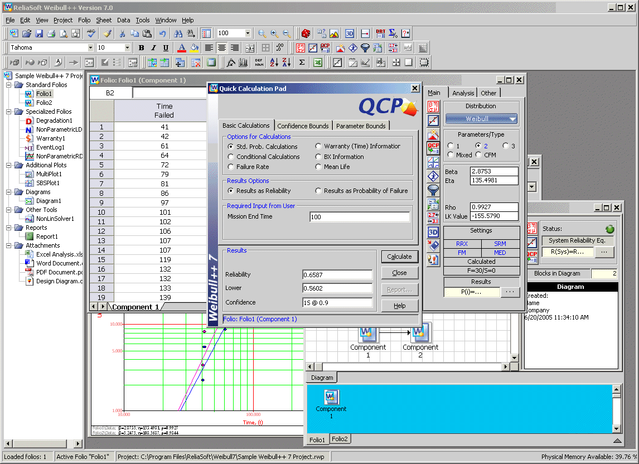
Task: Click the System Reliability Eq. button
Action: click(577, 240)
